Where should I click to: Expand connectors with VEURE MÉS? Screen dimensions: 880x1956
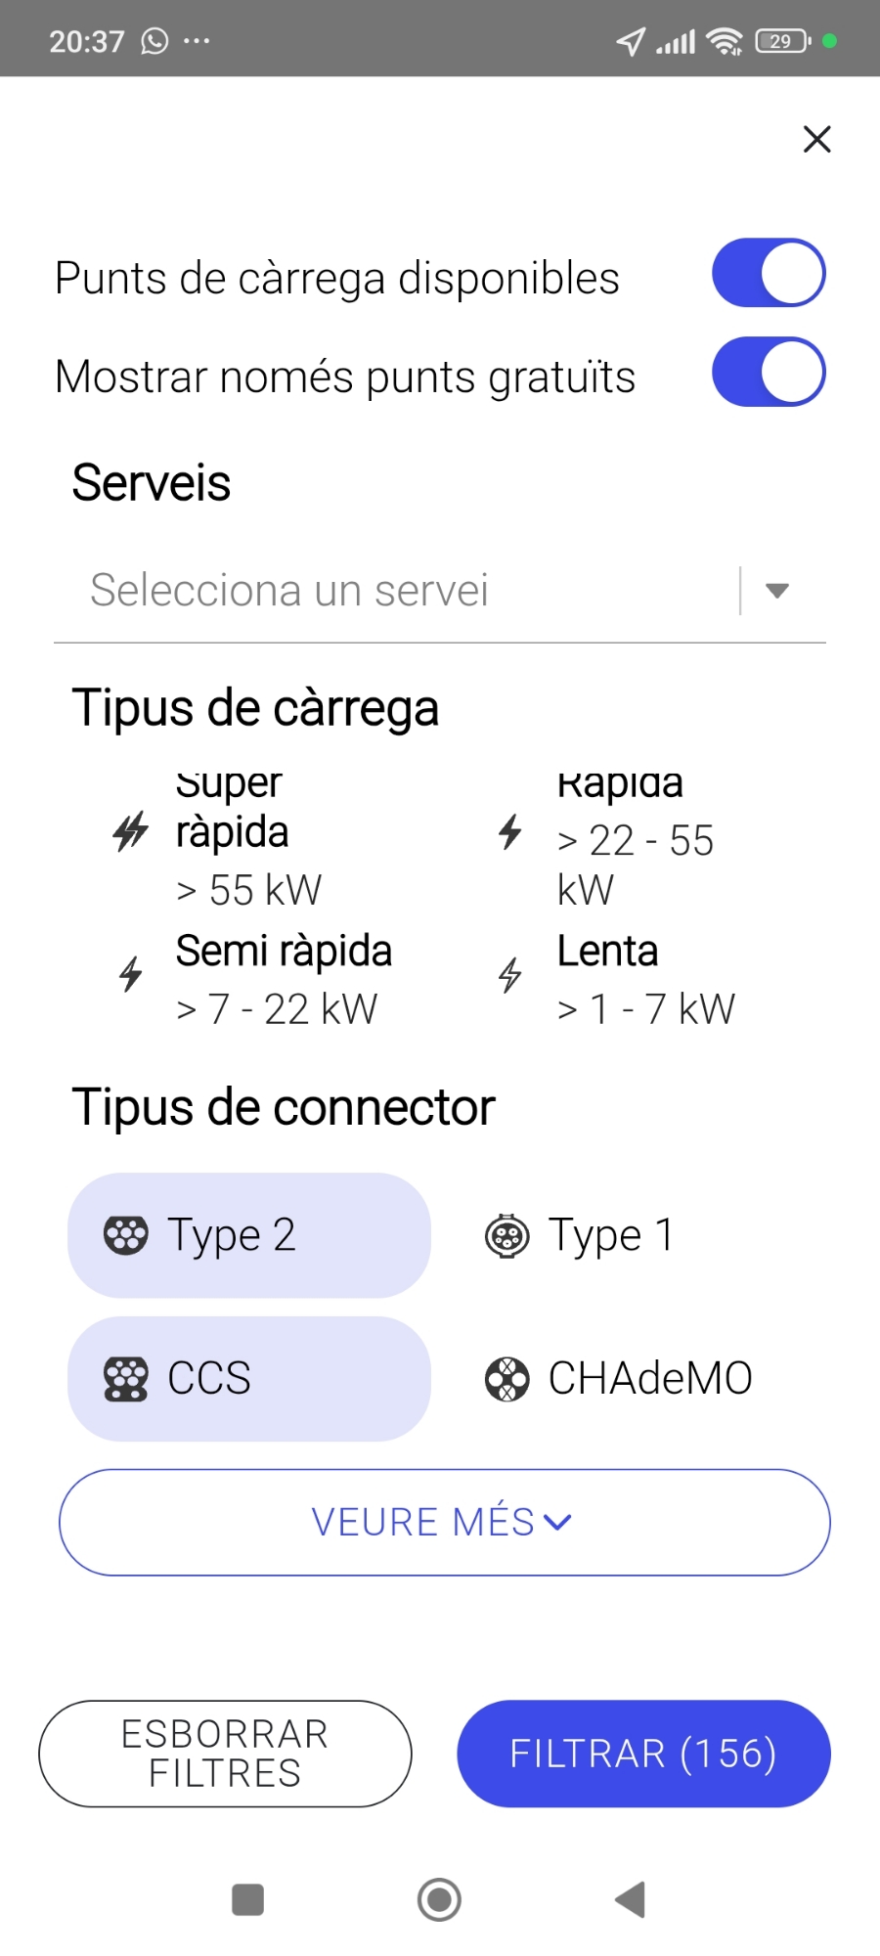[444, 1522]
